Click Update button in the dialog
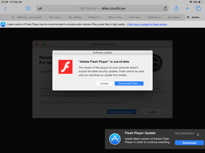205x153 pixels. (x=104, y=84)
